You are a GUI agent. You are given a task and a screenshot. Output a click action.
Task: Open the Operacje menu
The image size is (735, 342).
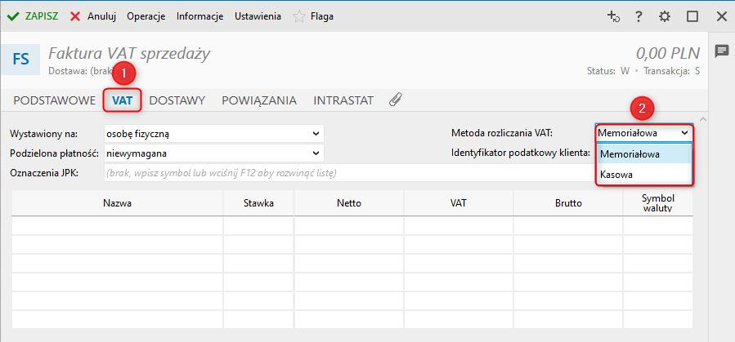coord(146,16)
